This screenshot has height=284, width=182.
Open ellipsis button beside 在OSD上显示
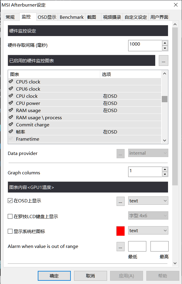tap(120, 201)
